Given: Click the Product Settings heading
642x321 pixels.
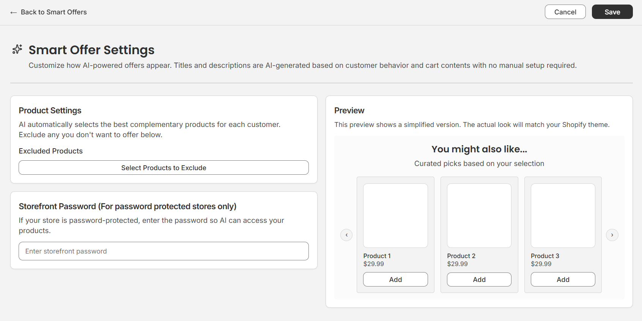Looking at the screenshot, I should pyautogui.click(x=50, y=110).
